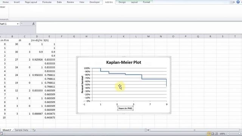This screenshot has height=136, width=242.
Task: Switch to Page Break Preview view
Action: tap(216, 134)
